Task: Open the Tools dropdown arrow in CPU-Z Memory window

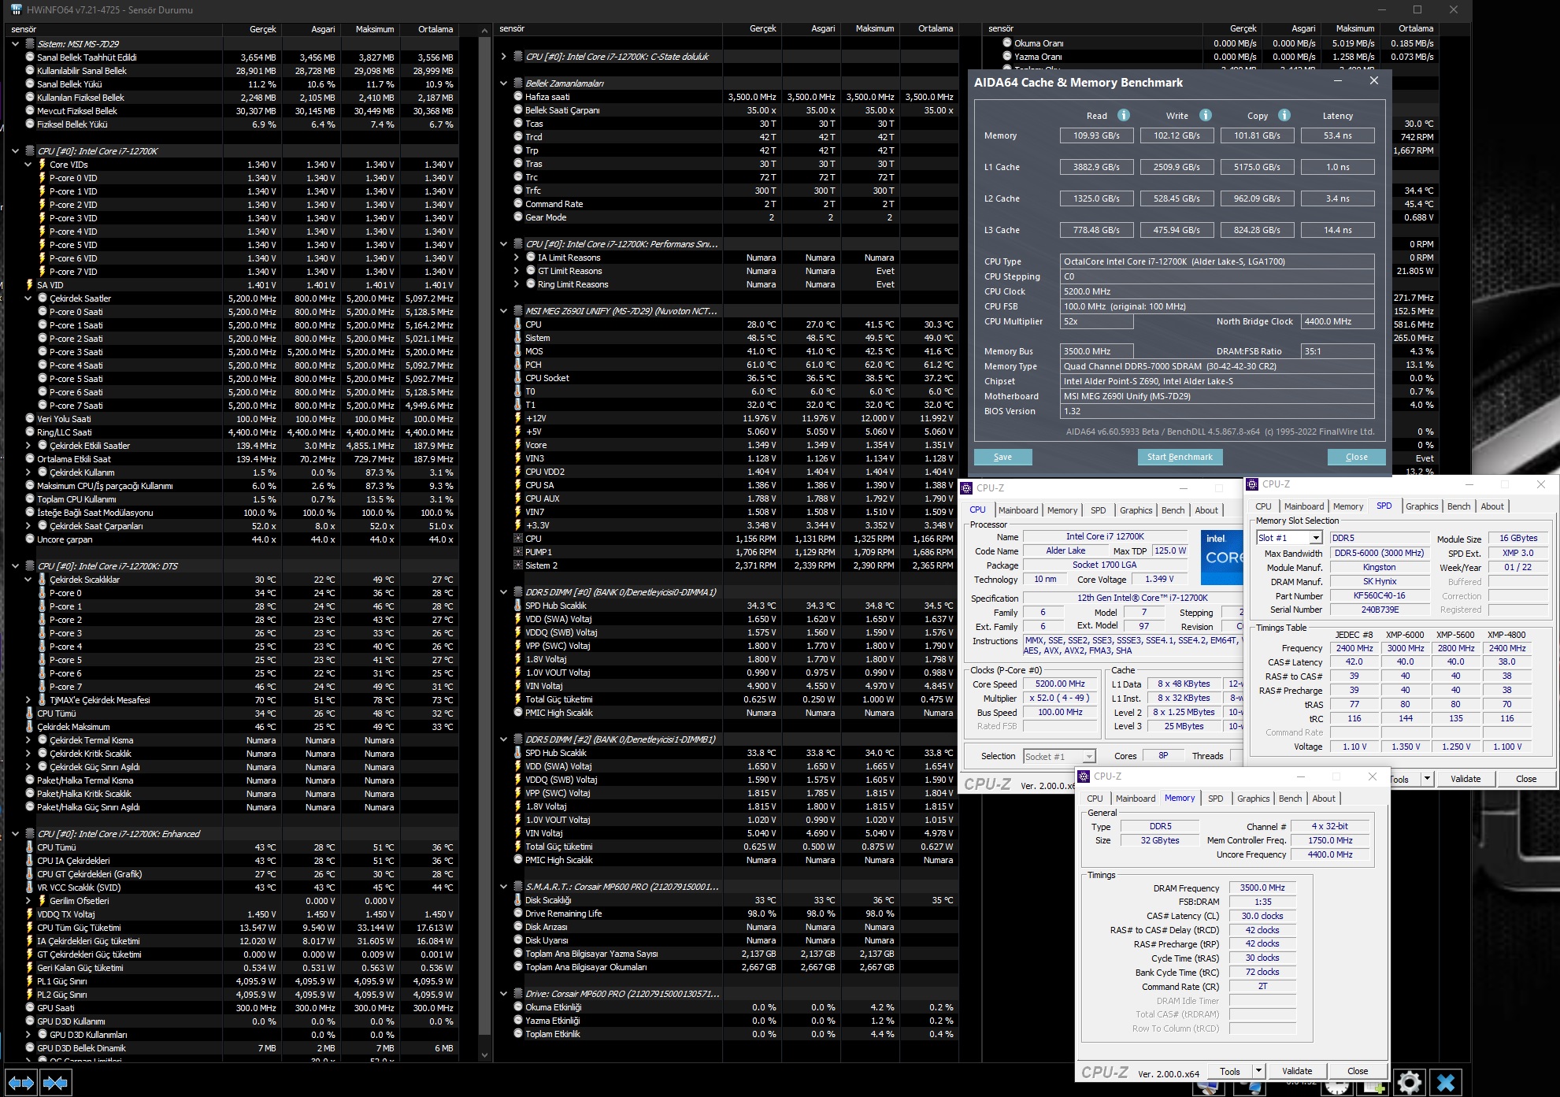Action: point(1258,1071)
